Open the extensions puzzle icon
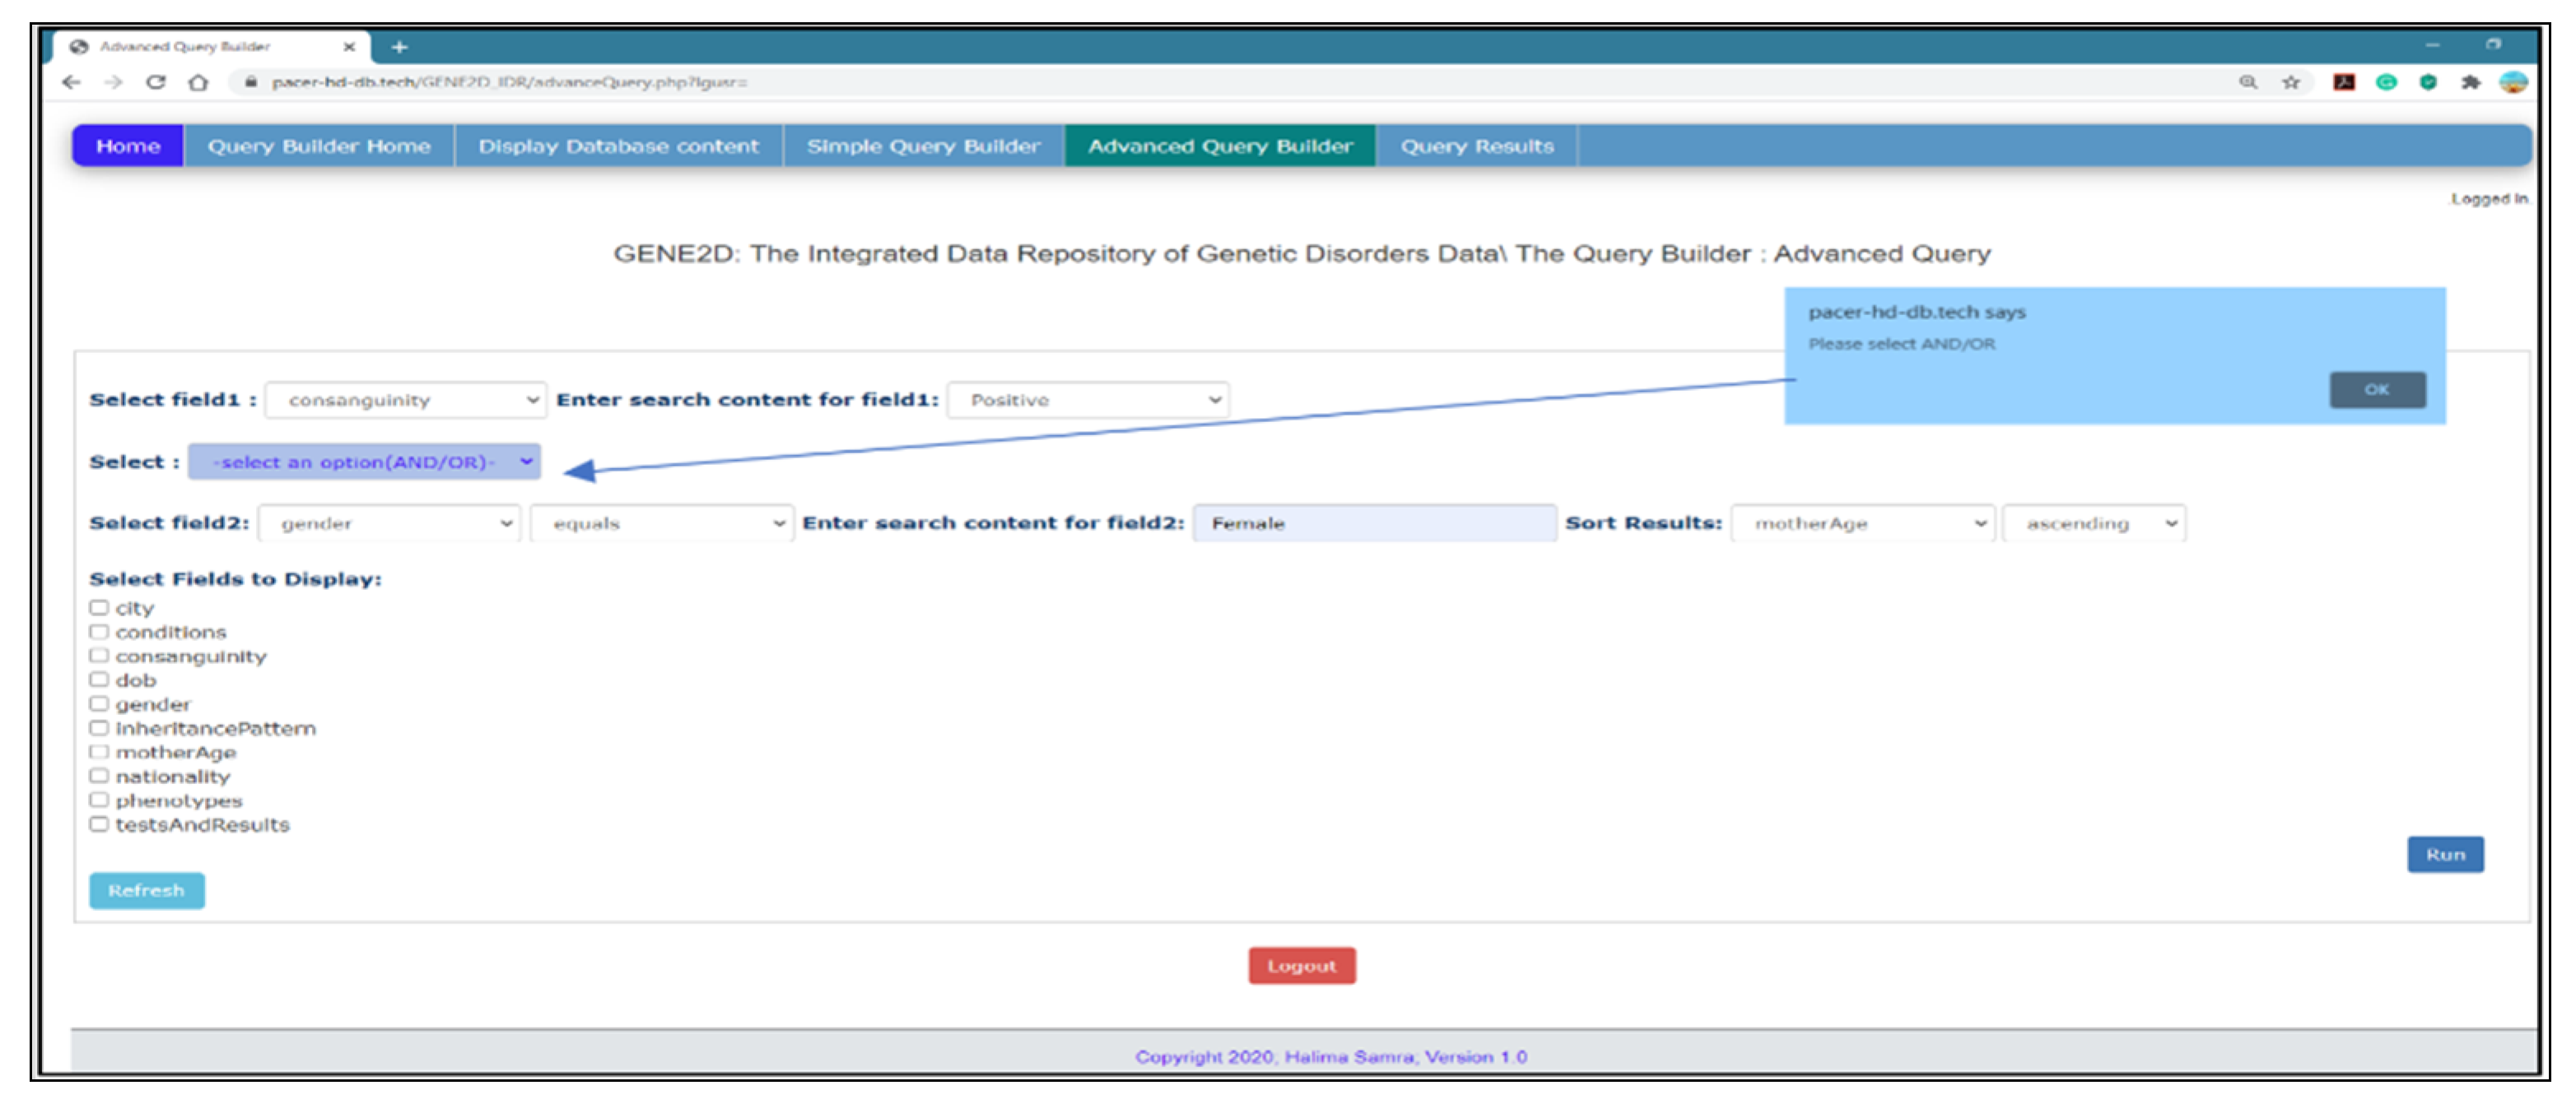This screenshot has height=1104, width=2576. pos(2470,82)
